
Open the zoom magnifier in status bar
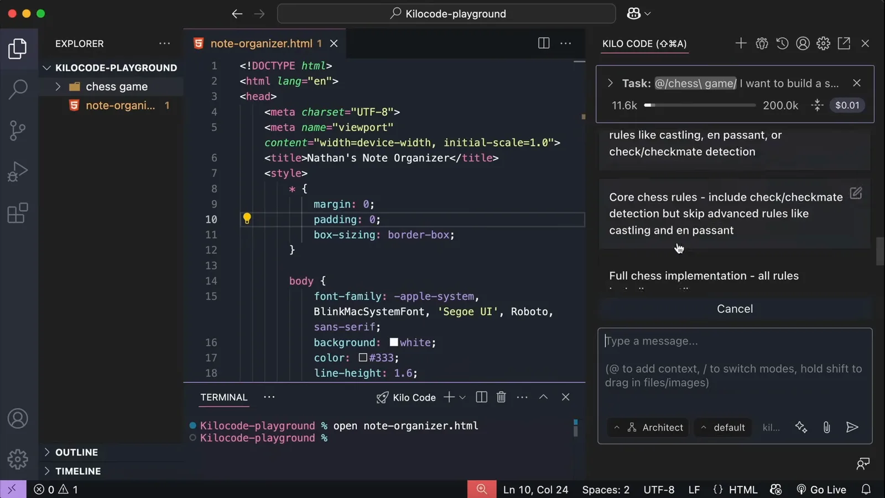482,490
